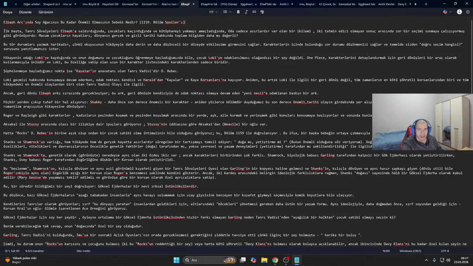Open the account profile icon
Image resolution: width=473 pixels, height=266 pixels.
(x=459, y=12)
